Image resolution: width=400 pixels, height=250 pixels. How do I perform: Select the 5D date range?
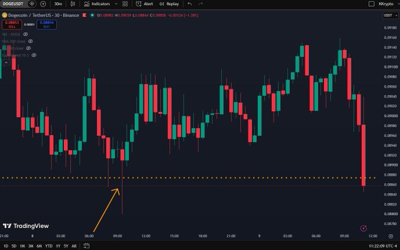(14, 246)
